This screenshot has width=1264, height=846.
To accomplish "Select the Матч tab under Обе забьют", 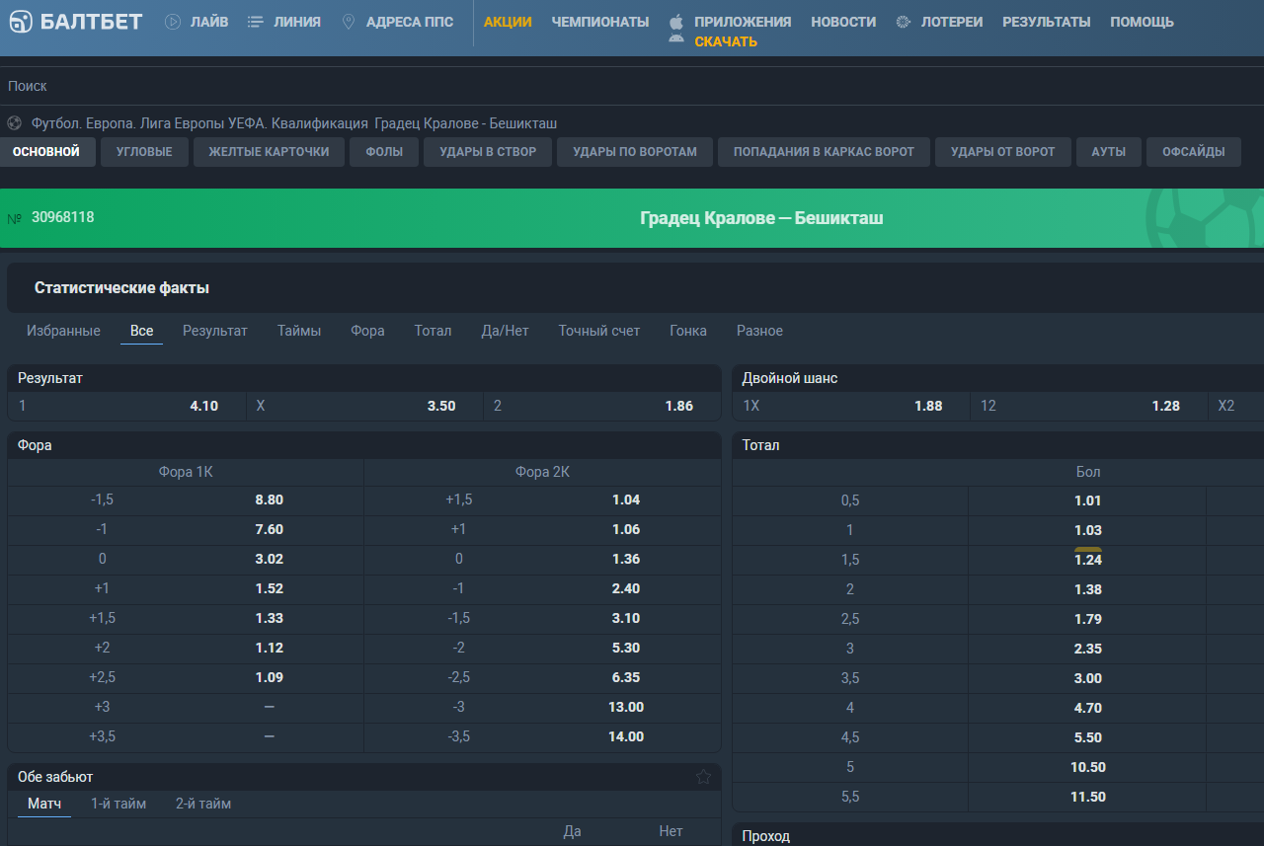I will pos(44,805).
